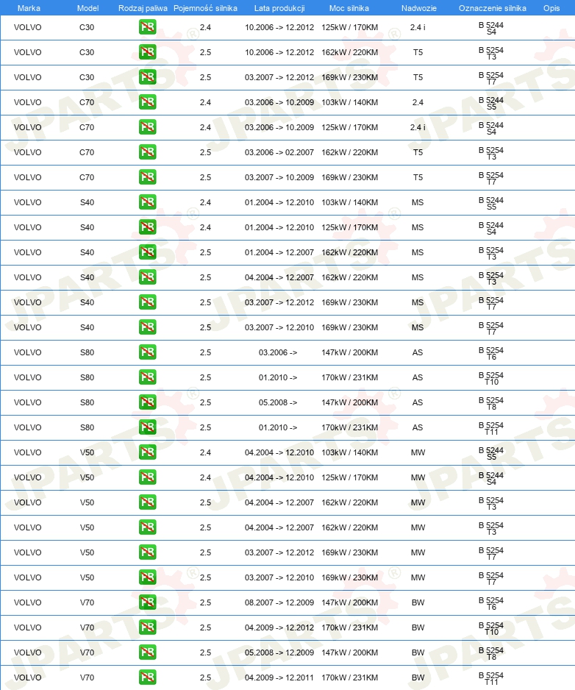This screenshot has width=575, height=690.
Task: Click the Model column header
Action: click(x=87, y=8)
